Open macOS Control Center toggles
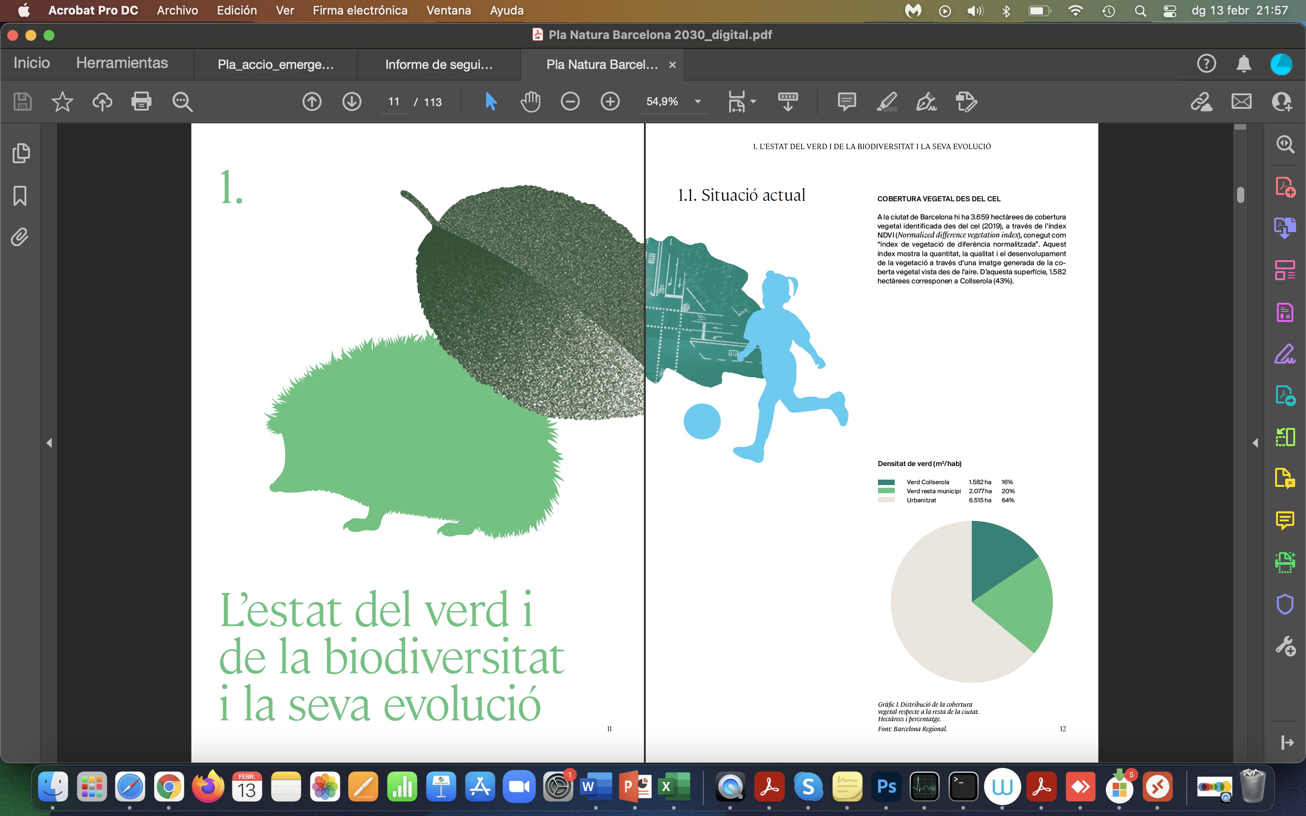Screen dimensions: 1306x816 pyautogui.click(x=1170, y=11)
